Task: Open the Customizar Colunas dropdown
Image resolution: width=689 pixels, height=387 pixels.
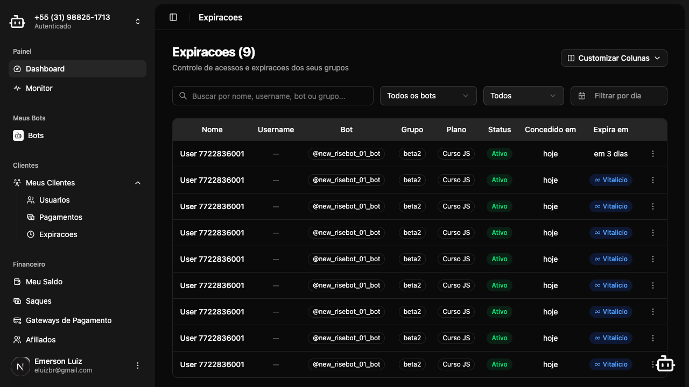Action: tap(614, 58)
